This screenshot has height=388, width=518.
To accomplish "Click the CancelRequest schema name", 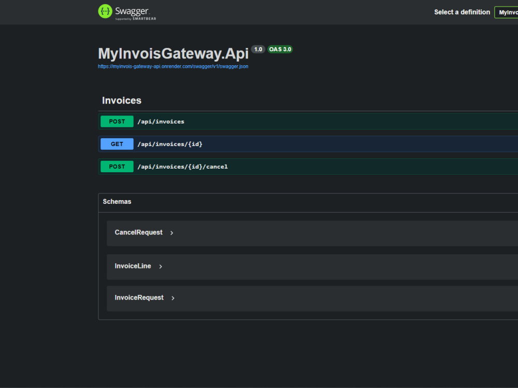I will pyautogui.click(x=138, y=232).
